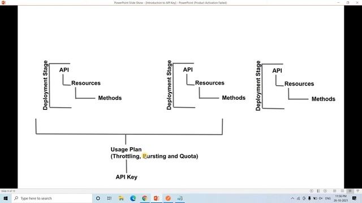Open Task View from the taskbar
Image resolution: width=362 pixels, height=203 pixels.
coord(109,198)
